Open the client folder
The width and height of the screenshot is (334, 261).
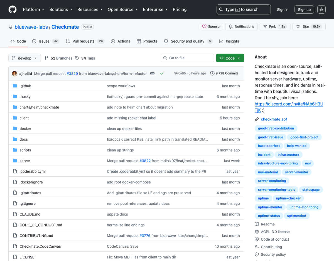click(24, 118)
